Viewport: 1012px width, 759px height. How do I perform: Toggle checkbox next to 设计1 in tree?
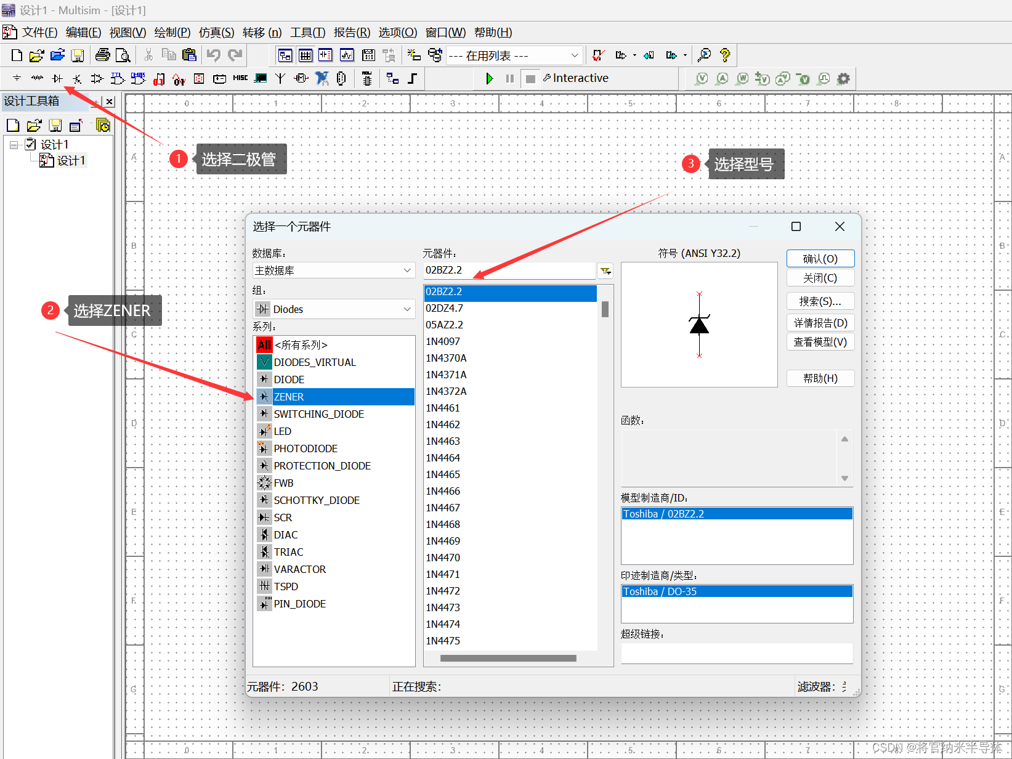[30, 144]
